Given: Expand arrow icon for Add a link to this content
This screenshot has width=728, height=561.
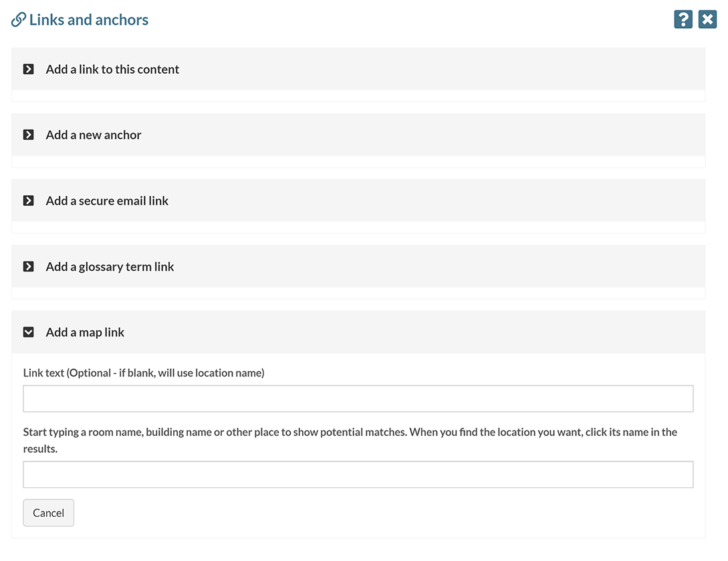Looking at the screenshot, I should pos(29,69).
